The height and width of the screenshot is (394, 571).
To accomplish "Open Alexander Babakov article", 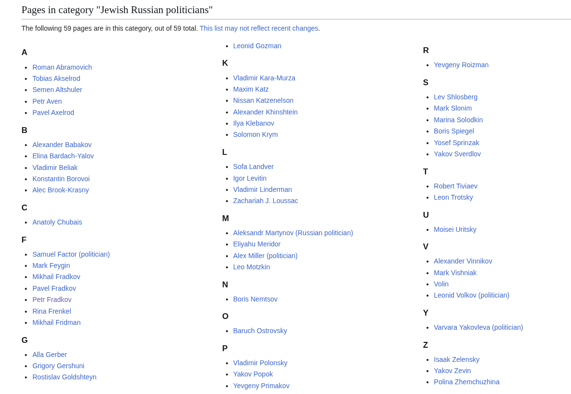I will (x=62, y=145).
